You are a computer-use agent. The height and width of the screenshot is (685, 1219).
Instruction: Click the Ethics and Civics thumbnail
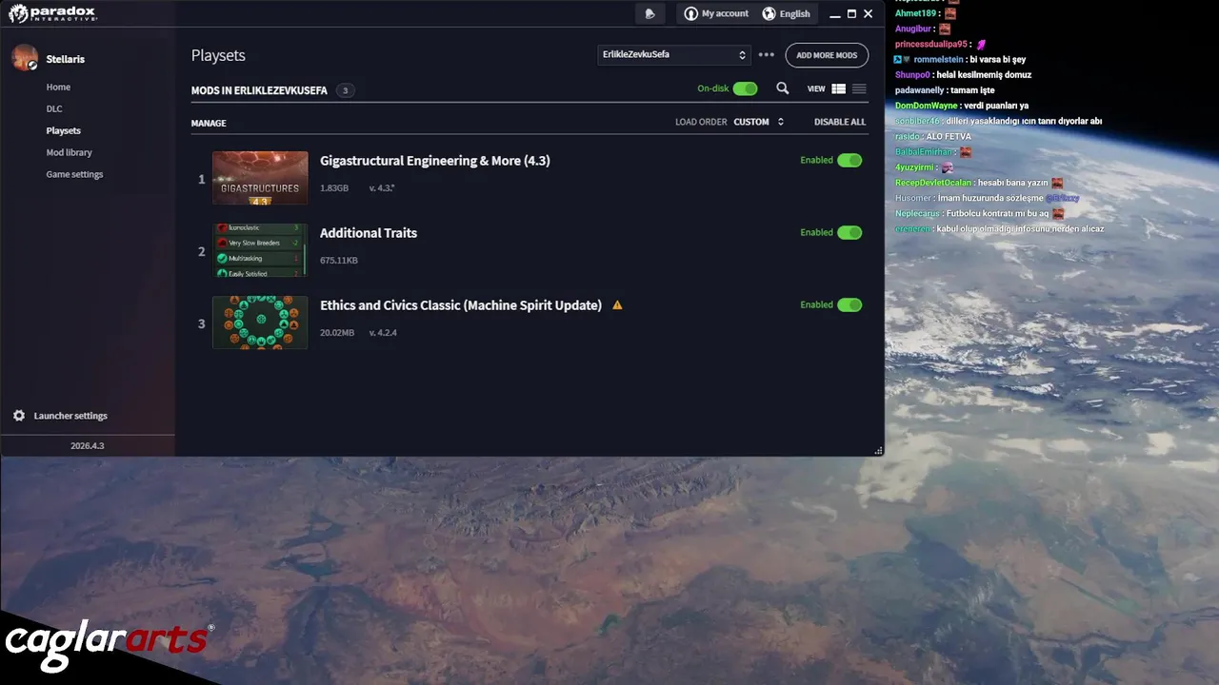click(260, 323)
